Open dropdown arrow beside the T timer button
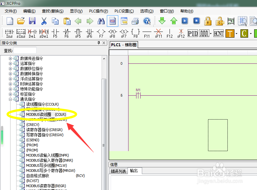 pyautogui.click(x=237, y=33)
